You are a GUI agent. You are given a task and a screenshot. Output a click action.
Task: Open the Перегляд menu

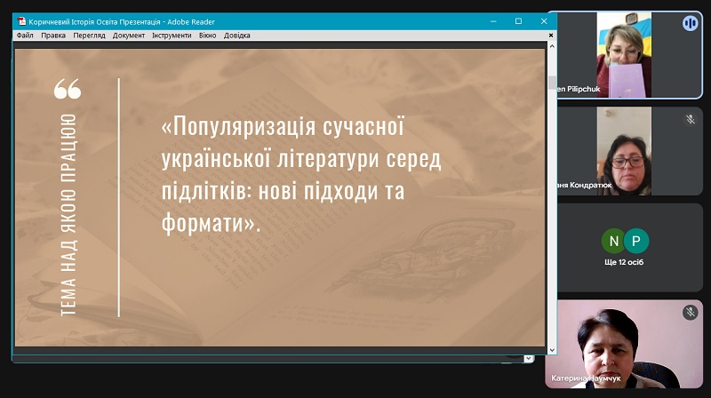click(90, 36)
